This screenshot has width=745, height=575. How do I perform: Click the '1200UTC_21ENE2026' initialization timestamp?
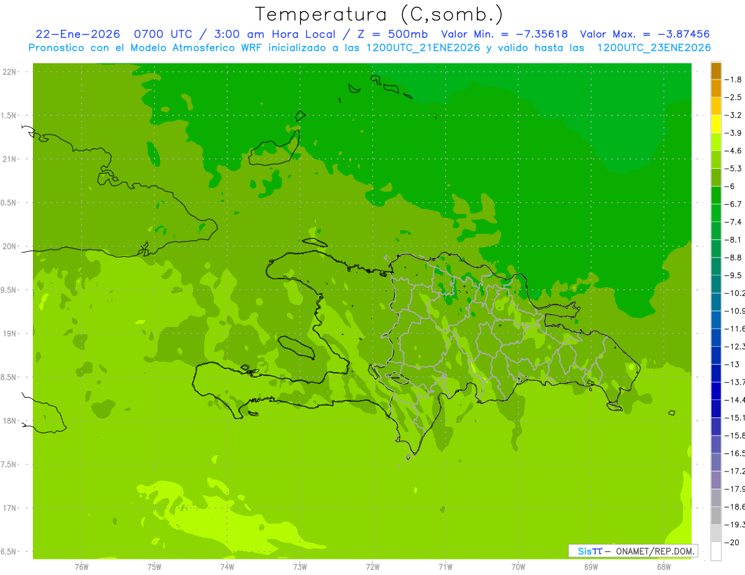(x=423, y=47)
